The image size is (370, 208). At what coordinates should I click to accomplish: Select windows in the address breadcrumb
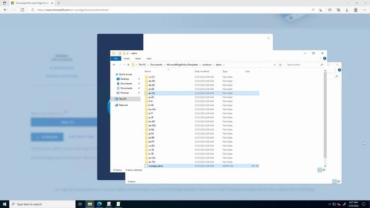207,65
